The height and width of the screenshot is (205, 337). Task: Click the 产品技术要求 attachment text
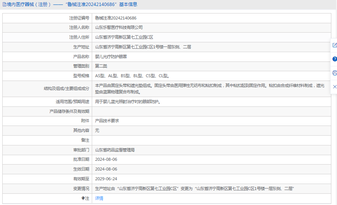click(x=107, y=121)
